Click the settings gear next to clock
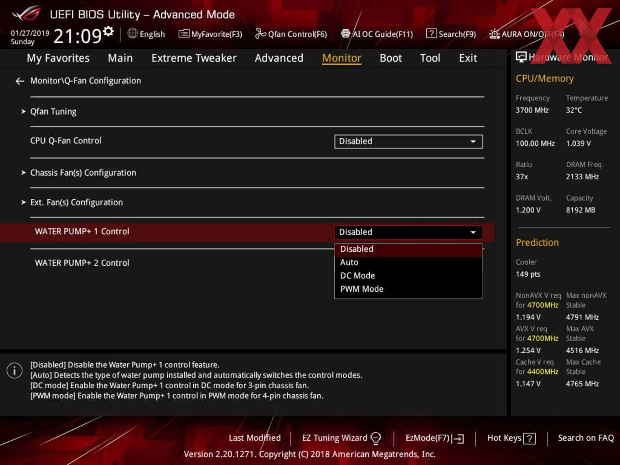620x465 pixels. tap(108, 31)
